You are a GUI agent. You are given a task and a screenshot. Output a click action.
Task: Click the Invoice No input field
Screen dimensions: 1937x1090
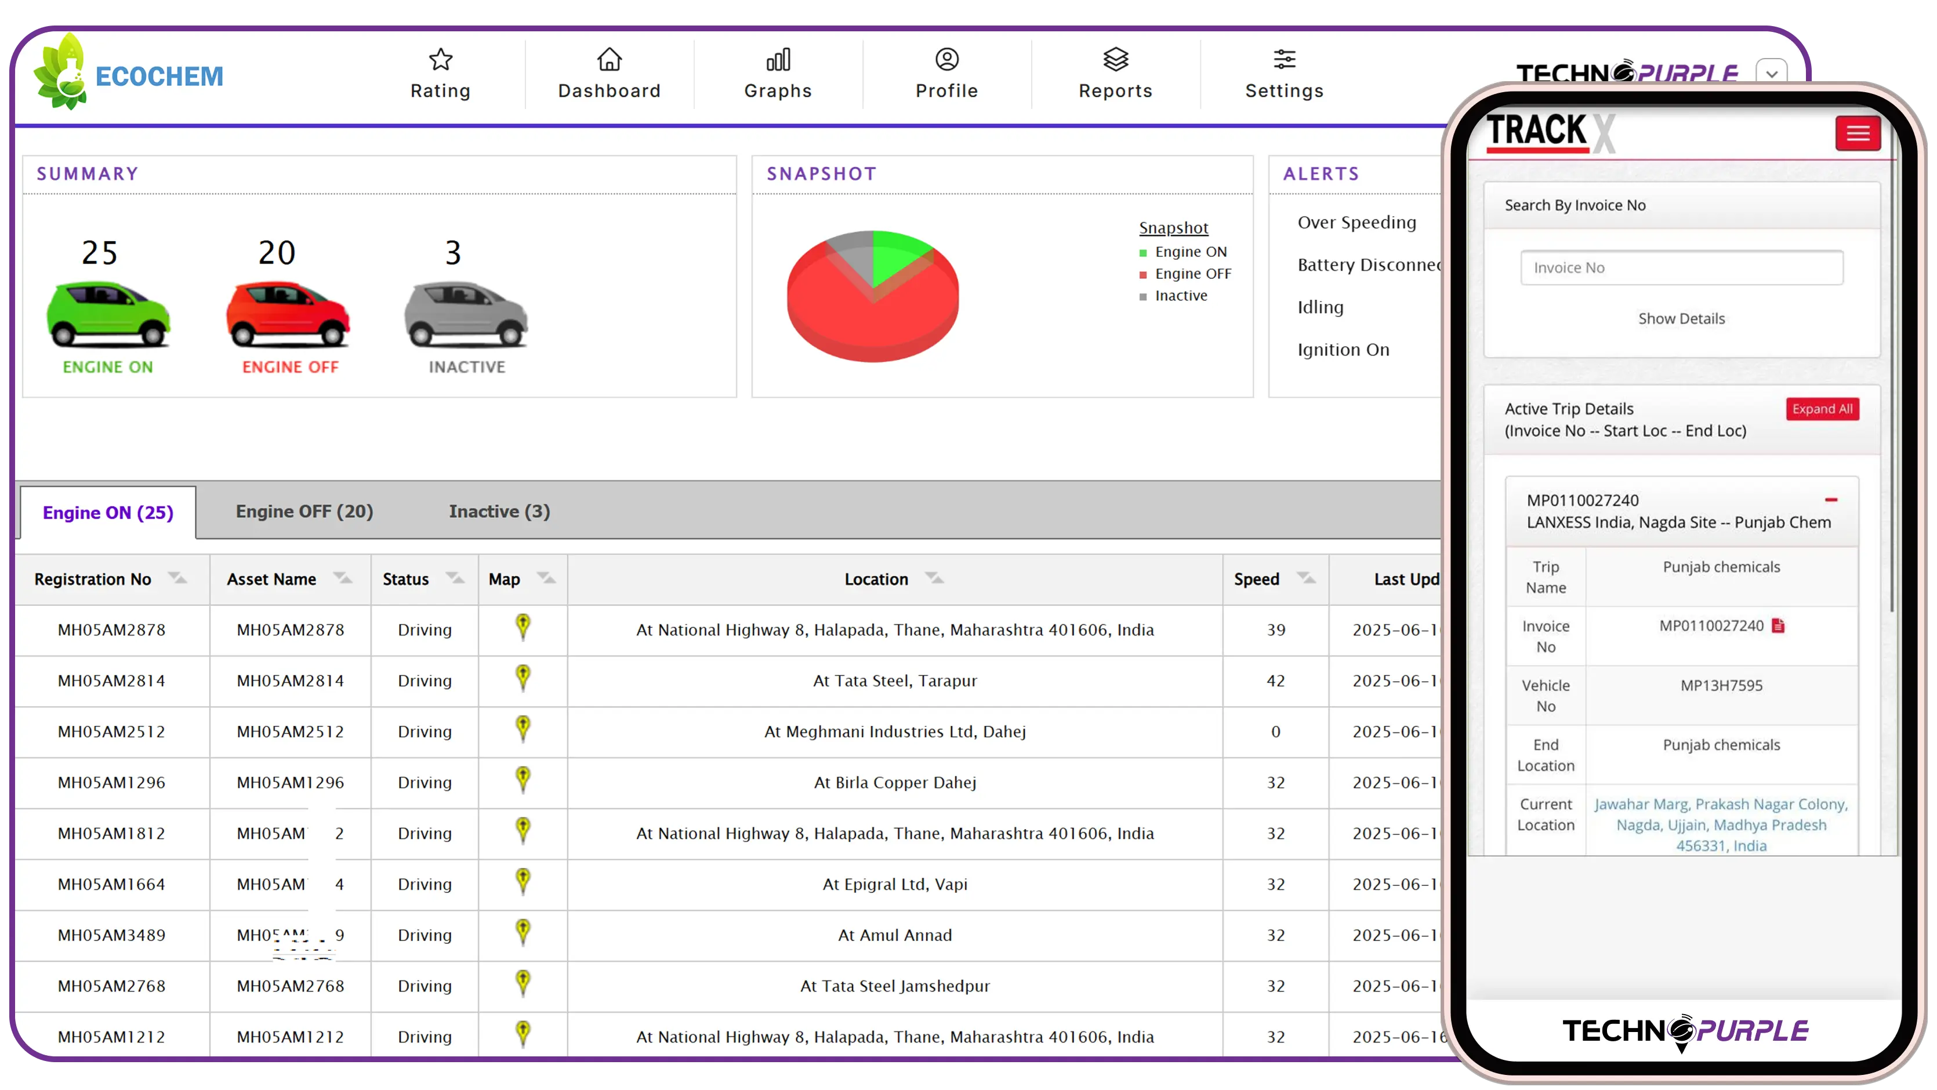click(1682, 267)
